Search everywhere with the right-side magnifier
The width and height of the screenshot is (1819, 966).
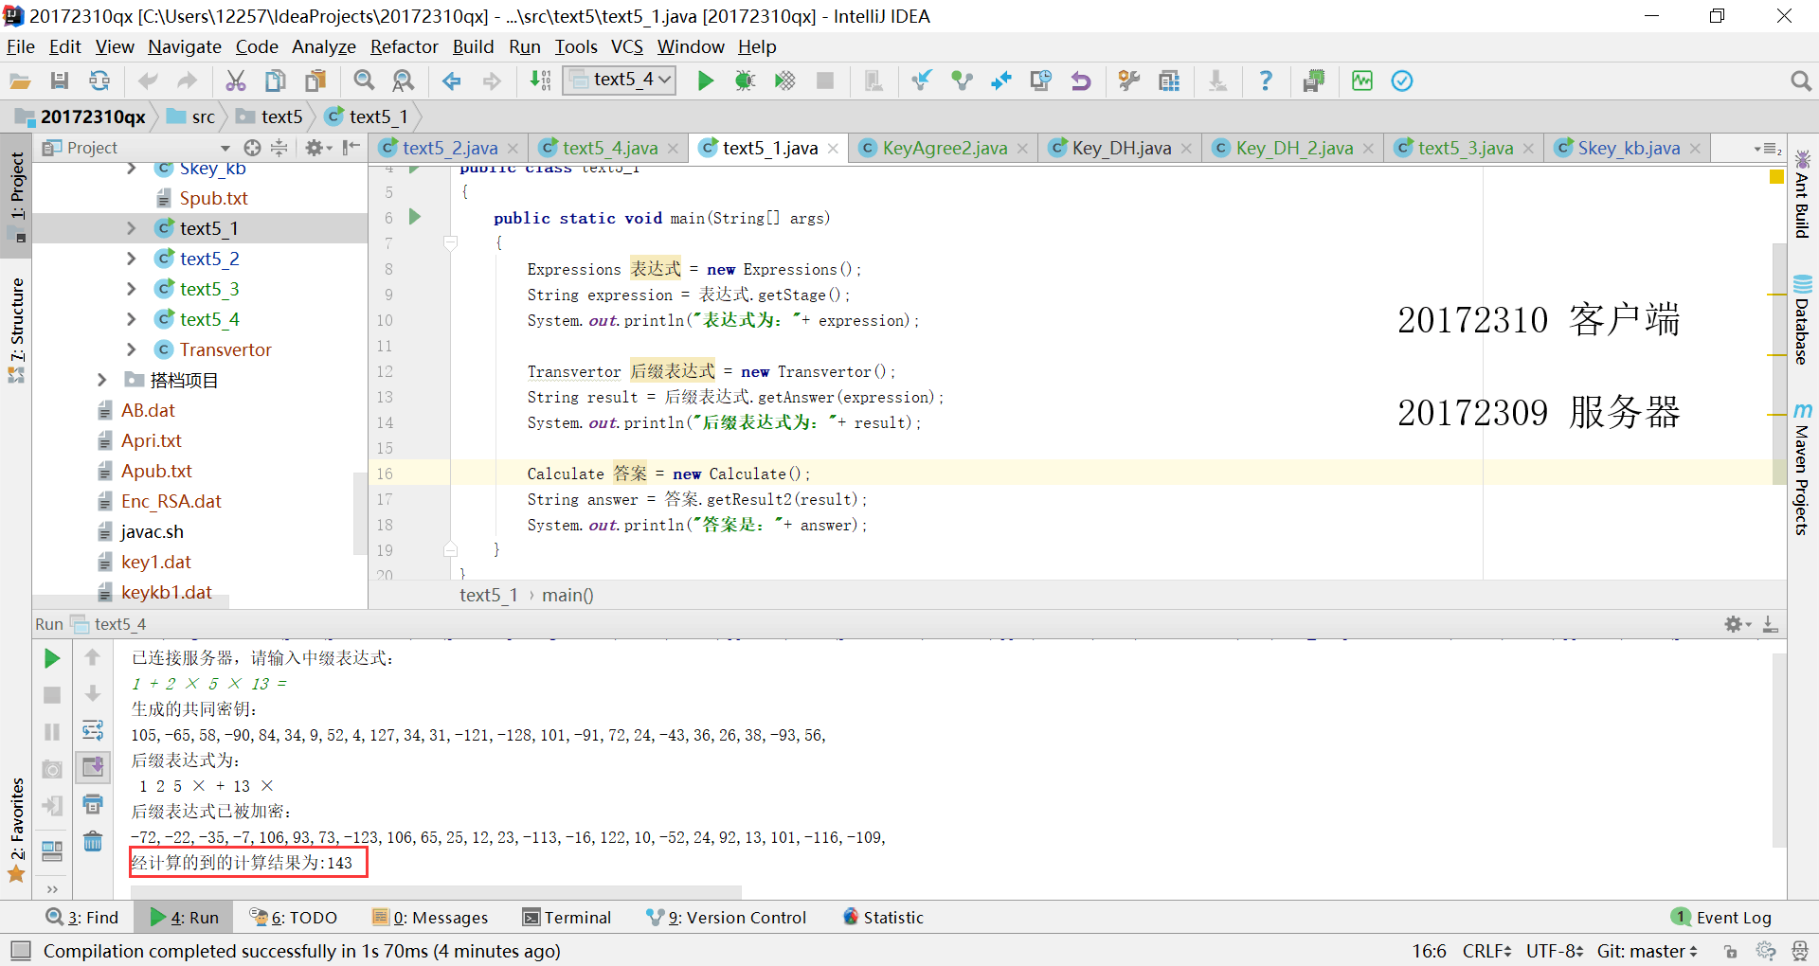point(1801,81)
